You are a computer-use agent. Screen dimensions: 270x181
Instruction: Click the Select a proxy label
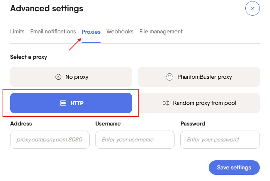coord(29,57)
